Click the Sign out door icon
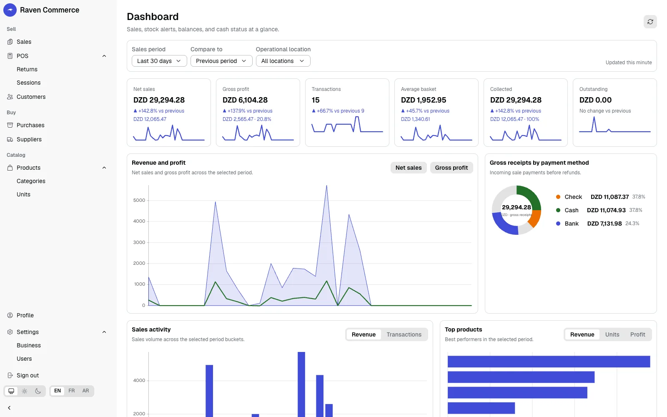 tap(10, 375)
